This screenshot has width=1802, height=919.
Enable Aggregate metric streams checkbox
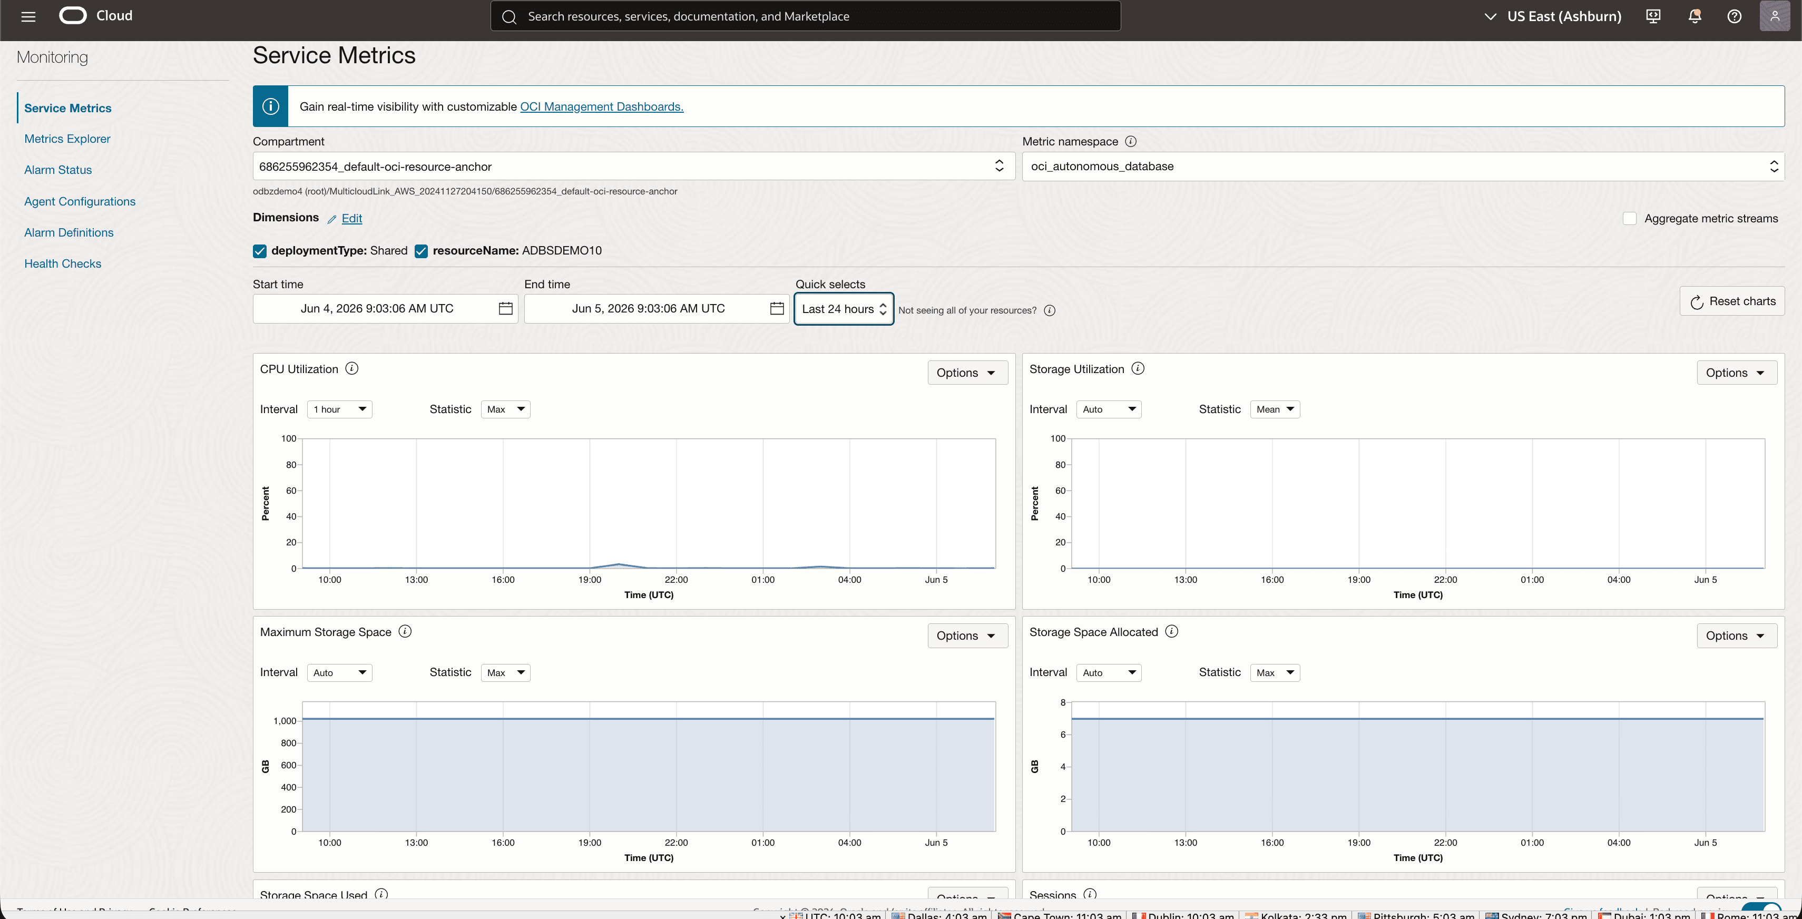point(1629,218)
